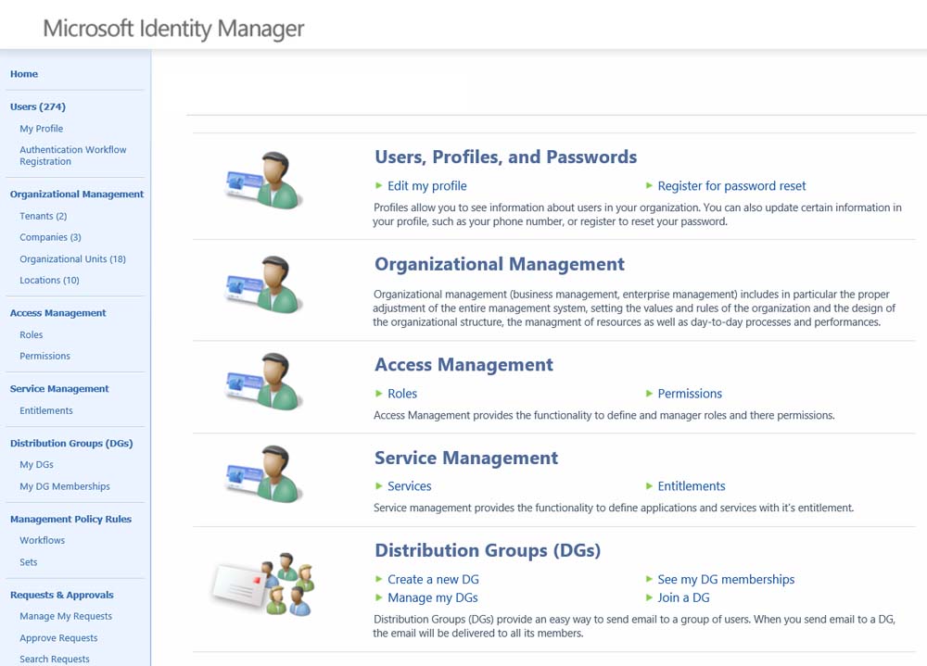
Task: Open Workflows in the sidebar
Action: (x=43, y=541)
